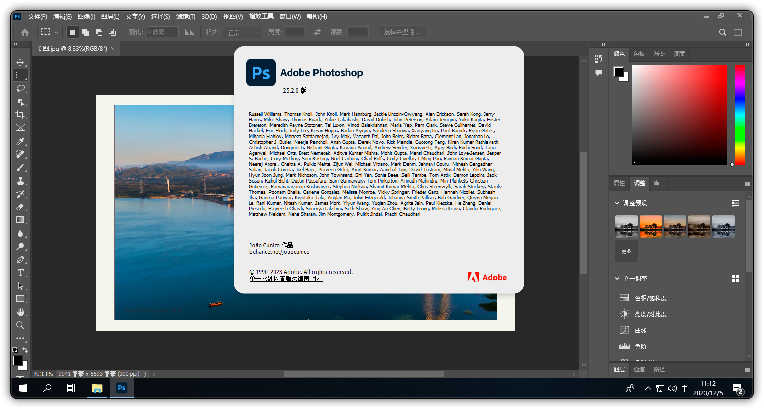The width and height of the screenshot is (764, 409).
Task: Switch single adjustments to grid view
Action: 735,279
